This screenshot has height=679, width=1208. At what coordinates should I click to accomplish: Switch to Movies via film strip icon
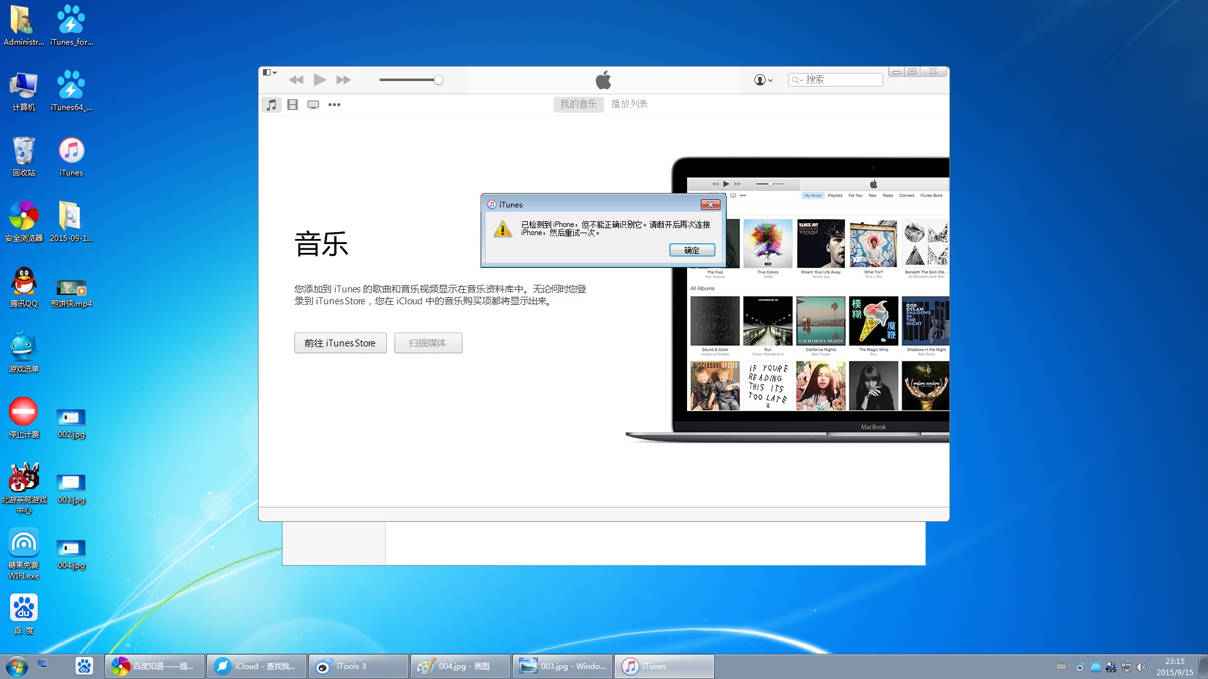tap(292, 104)
